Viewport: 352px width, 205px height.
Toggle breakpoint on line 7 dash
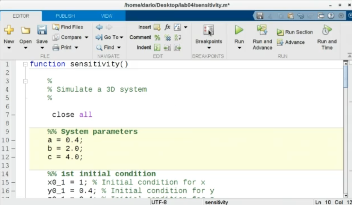[x=13, y=115]
